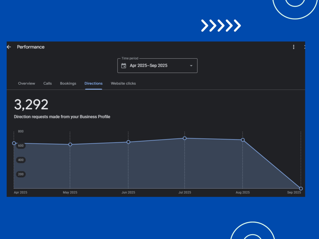Screen dimensions: 319x239
Task: Select the Directions tab
Action: pos(93,83)
